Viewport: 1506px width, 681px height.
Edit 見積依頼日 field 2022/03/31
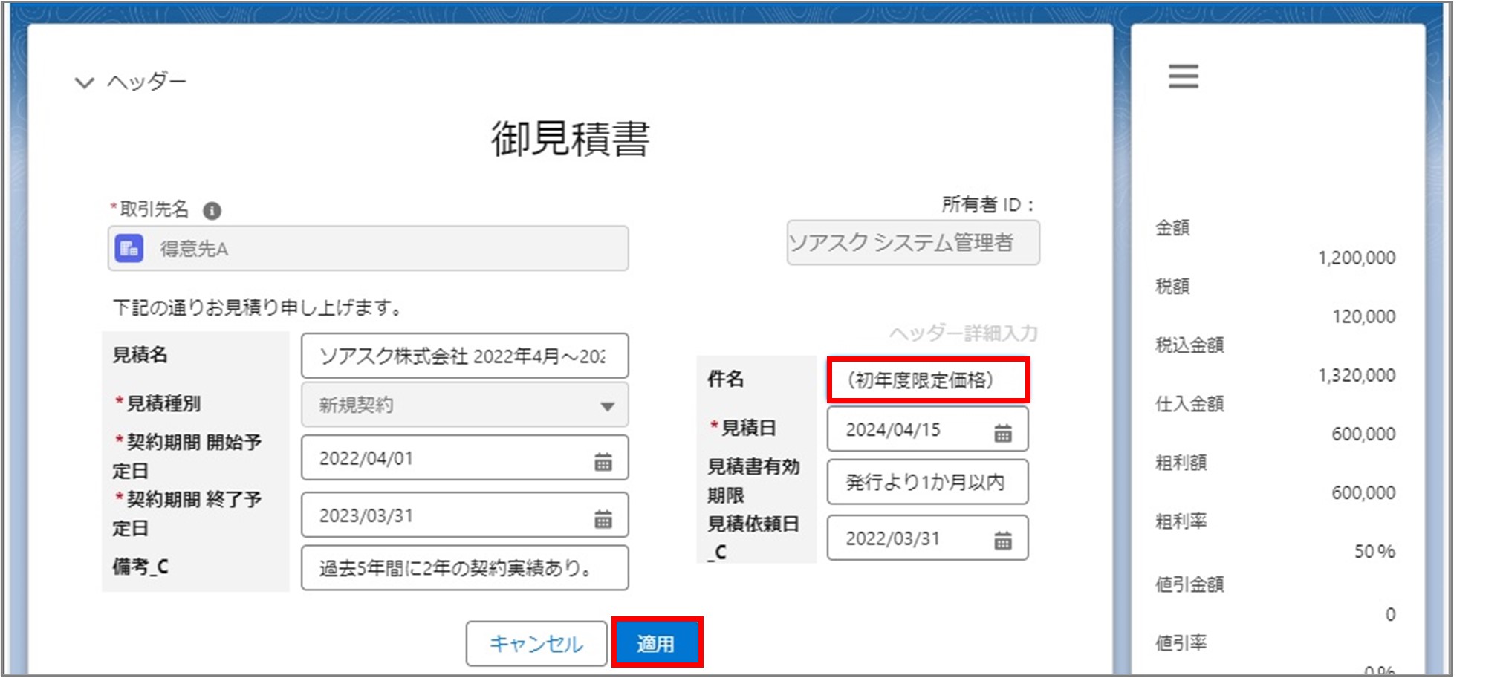pos(927,538)
